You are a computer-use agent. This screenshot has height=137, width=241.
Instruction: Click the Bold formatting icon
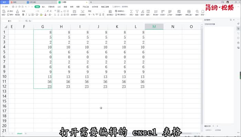coord(23,15)
